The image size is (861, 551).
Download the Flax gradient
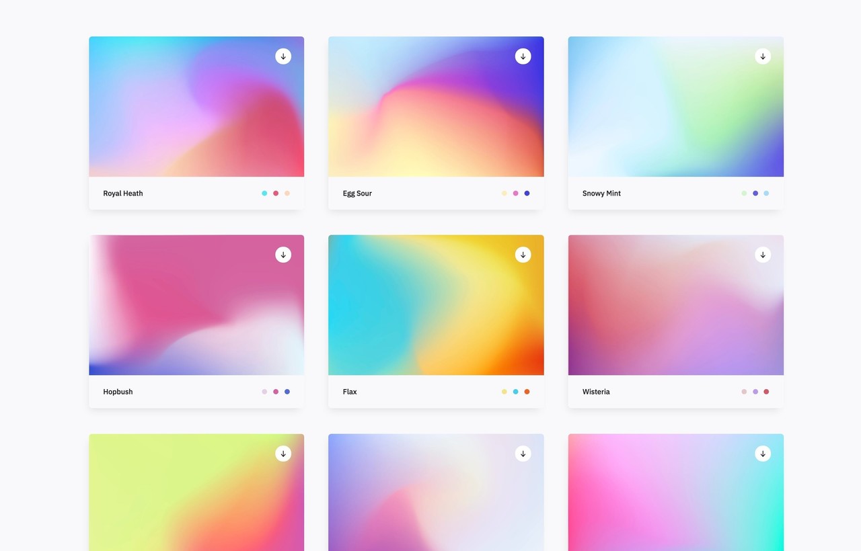pos(523,255)
